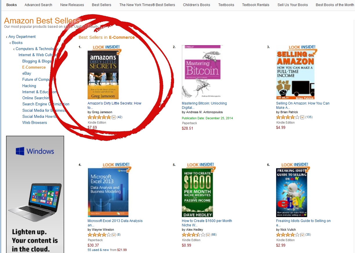355x253 pixels.
Task: Open Mastering Bitcoin: Unlocking Digital title link
Action: [204, 105]
